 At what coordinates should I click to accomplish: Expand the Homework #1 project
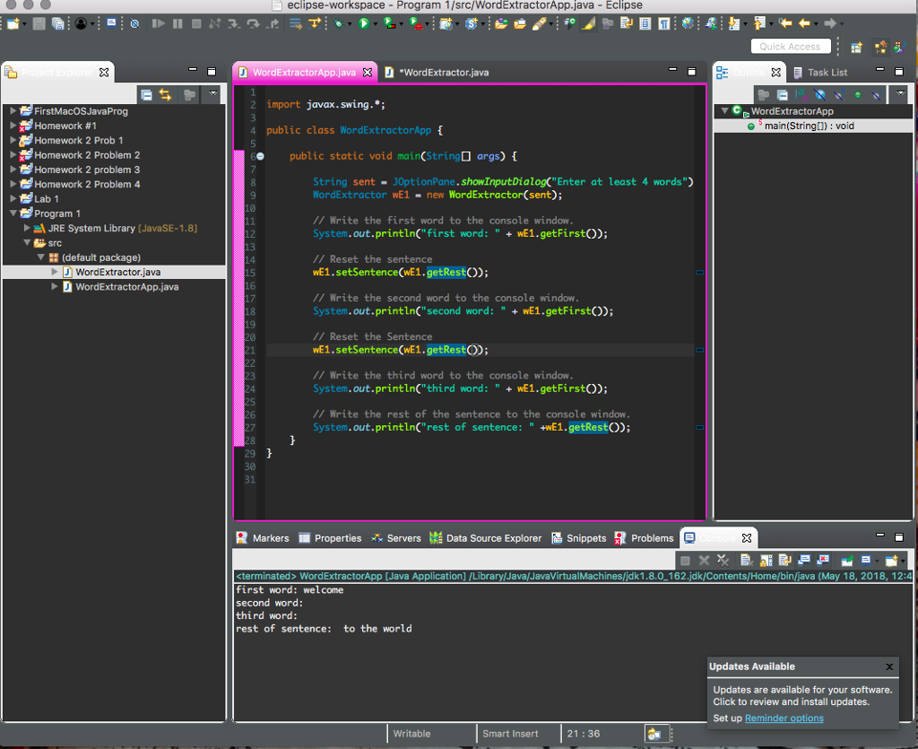coord(13,126)
